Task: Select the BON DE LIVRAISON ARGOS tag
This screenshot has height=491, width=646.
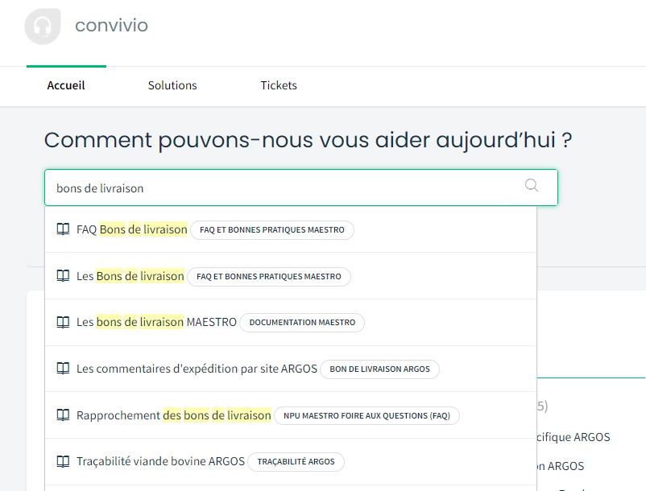Action: [x=380, y=369]
